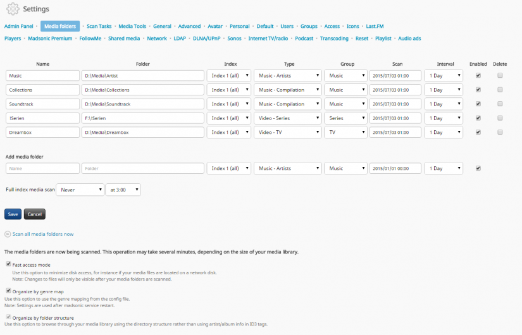The height and width of the screenshot is (335, 522).
Task: Click the Cancel button
Action: (x=35, y=214)
